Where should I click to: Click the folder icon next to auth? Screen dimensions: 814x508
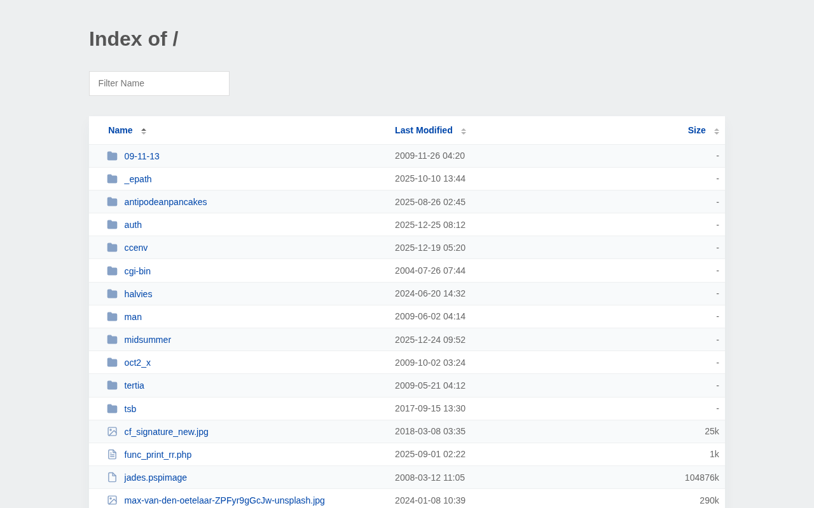(112, 225)
